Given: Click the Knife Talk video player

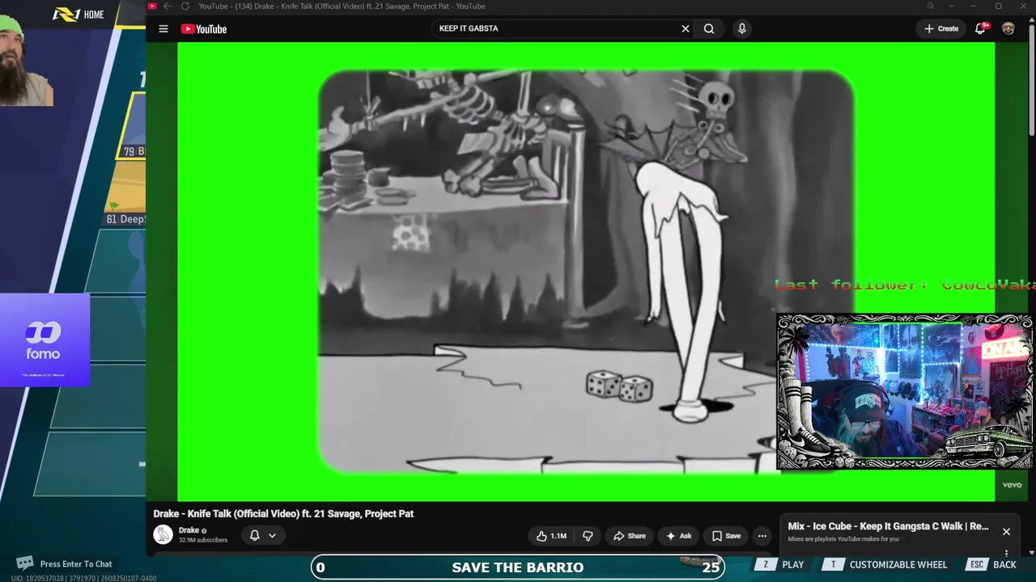Looking at the screenshot, I should point(586,272).
